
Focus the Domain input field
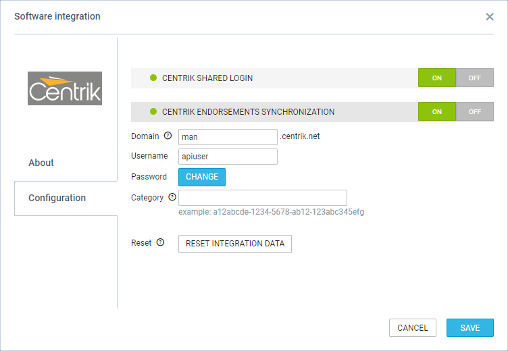click(x=228, y=137)
